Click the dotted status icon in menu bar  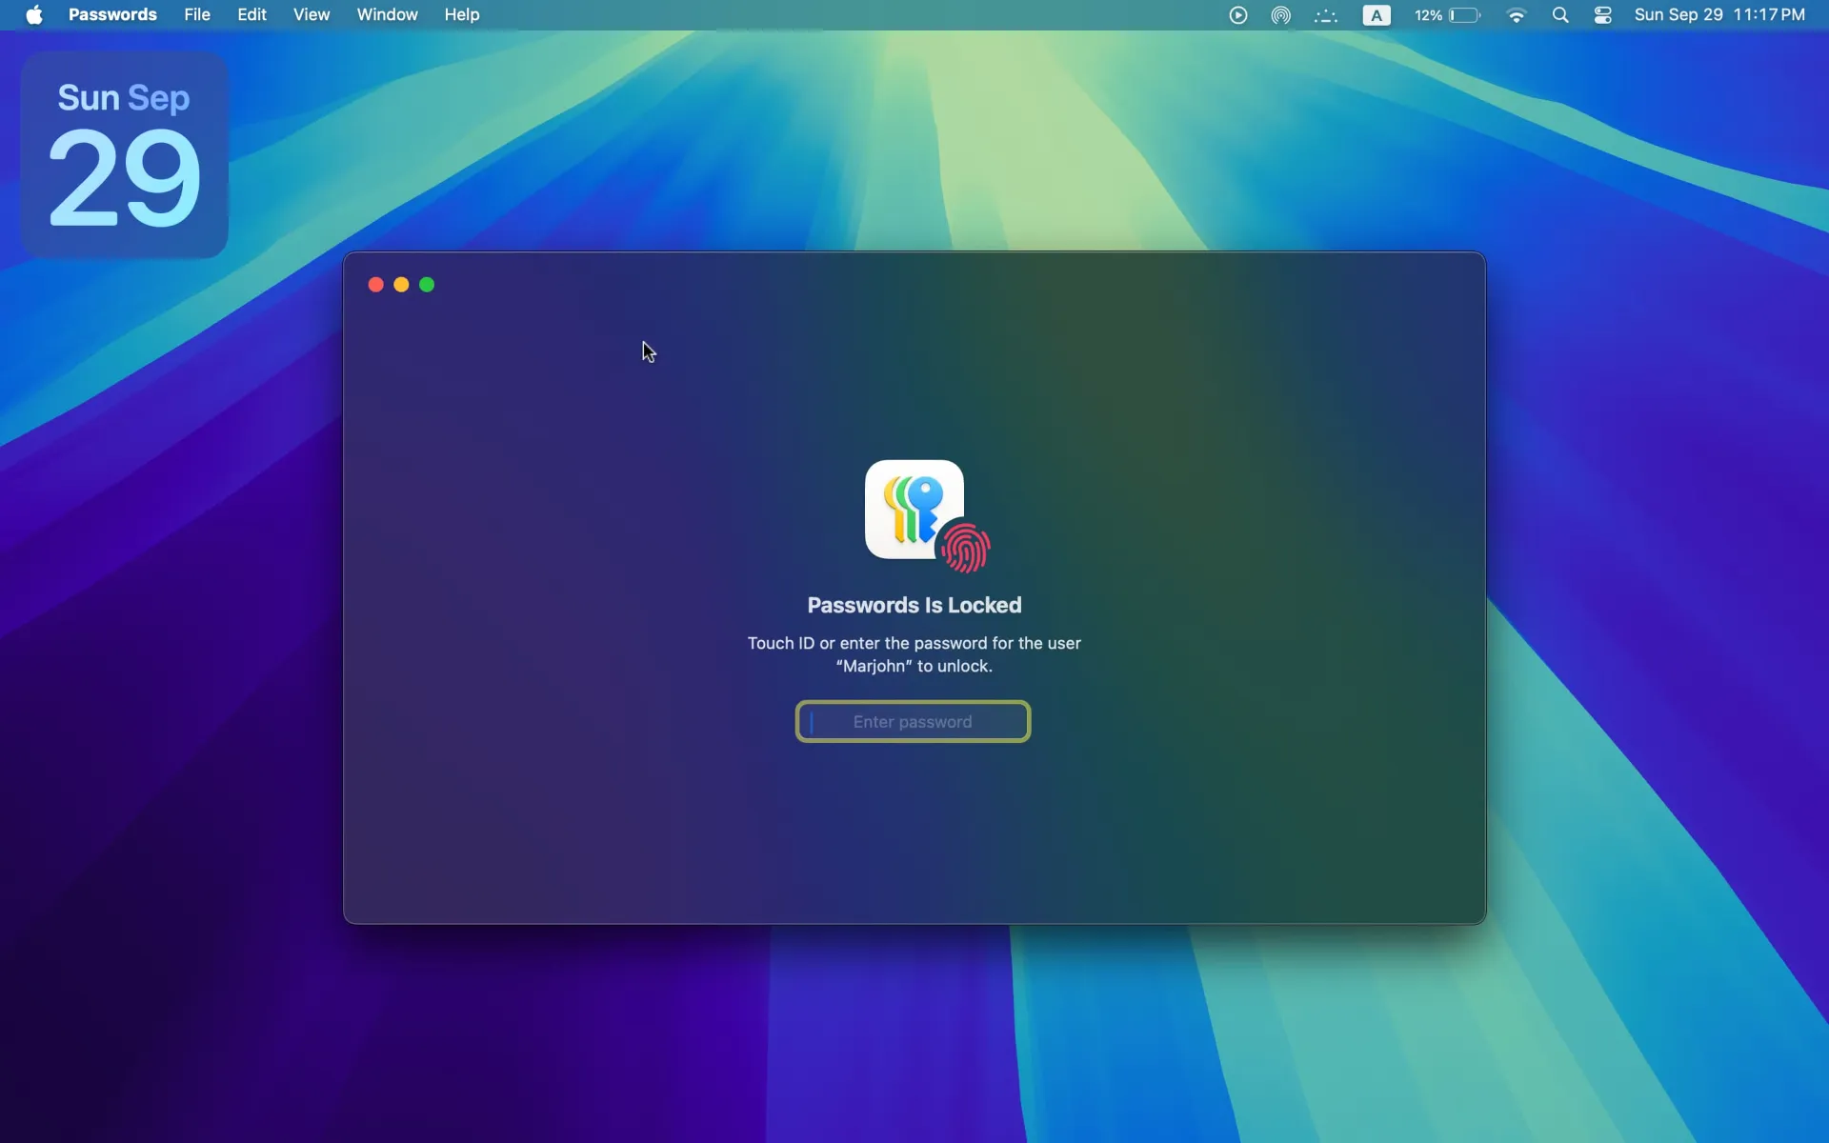pyautogui.click(x=1326, y=15)
